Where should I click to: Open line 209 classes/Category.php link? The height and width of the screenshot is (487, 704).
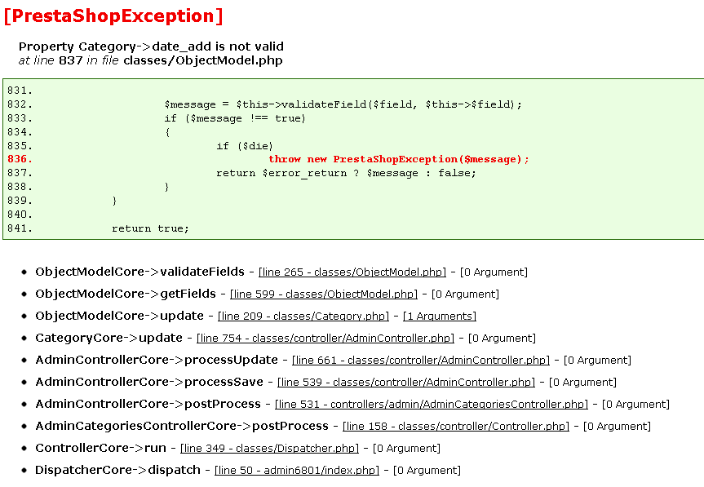(303, 316)
